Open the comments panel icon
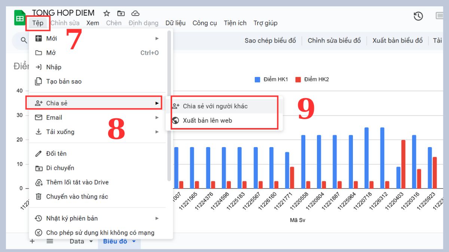This screenshot has width=449, height=252. pyautogui.click(x=440, y=16)
